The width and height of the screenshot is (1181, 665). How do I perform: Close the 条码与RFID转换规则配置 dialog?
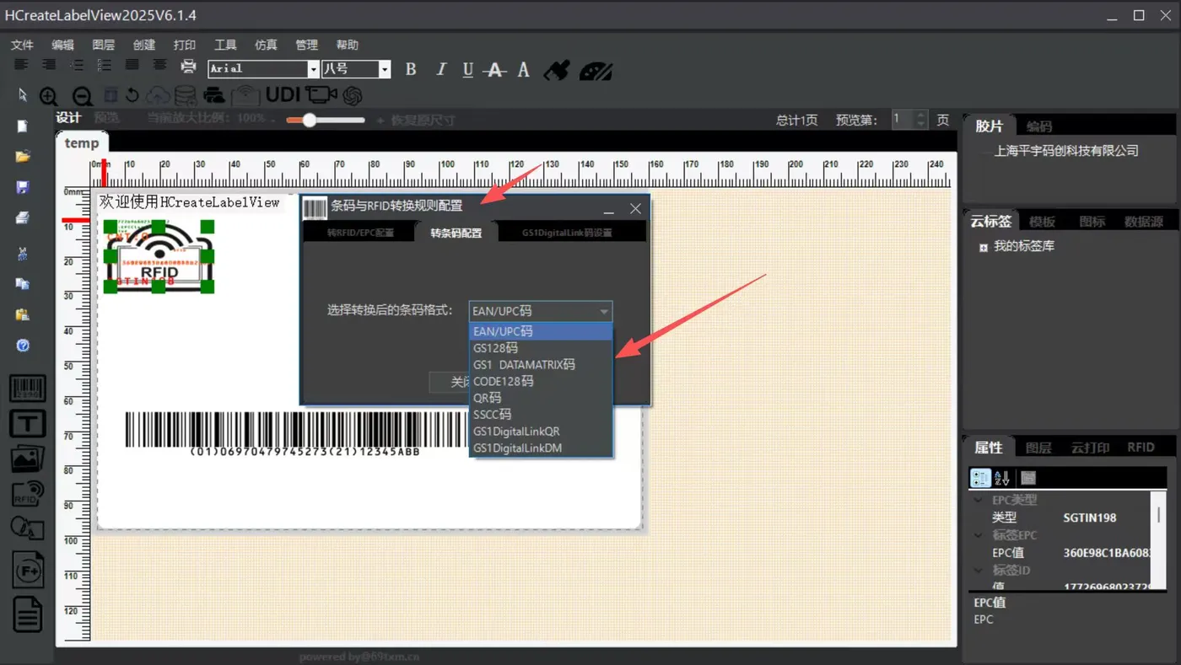tap(636, 209)
